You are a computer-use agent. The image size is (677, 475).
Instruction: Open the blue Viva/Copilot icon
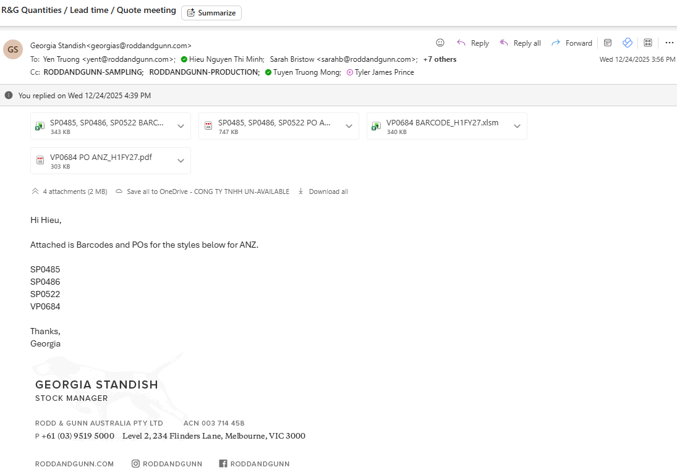pyautogui.click(x=628, y=43)
